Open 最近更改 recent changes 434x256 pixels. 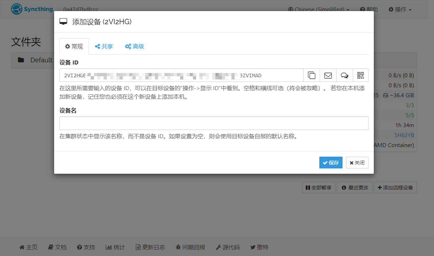[x=355, y=187]
